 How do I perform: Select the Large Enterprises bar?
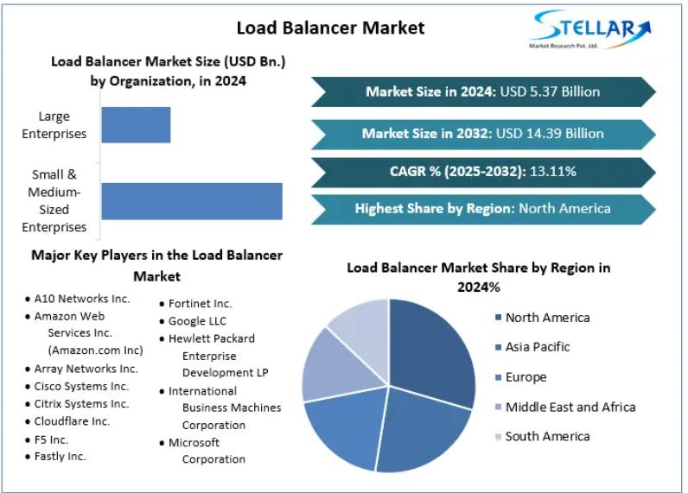click(x=136, y=125)
